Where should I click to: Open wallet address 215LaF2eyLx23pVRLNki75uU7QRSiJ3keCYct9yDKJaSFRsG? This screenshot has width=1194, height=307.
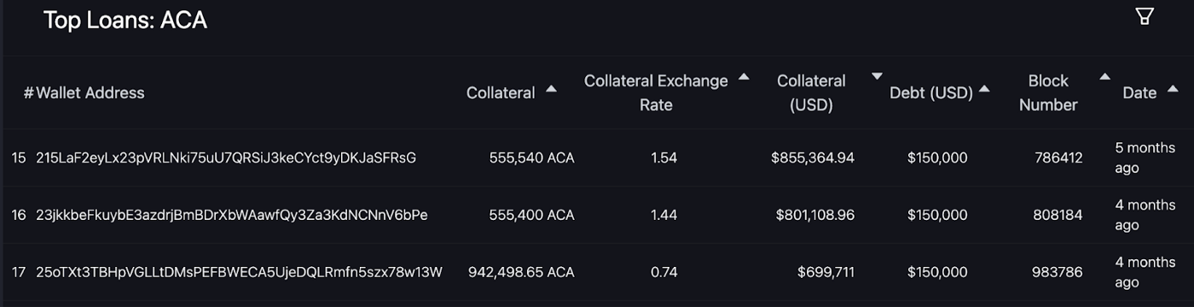[x=226, y=158]
